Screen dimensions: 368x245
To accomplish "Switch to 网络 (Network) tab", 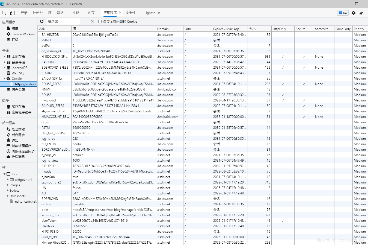I will [60, 13].
